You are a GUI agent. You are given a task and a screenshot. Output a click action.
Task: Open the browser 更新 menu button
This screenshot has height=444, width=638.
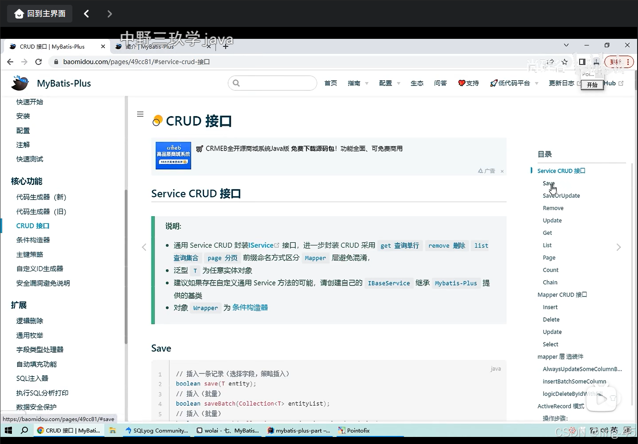619,62
